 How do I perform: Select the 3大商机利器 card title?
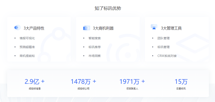(103, 28)
